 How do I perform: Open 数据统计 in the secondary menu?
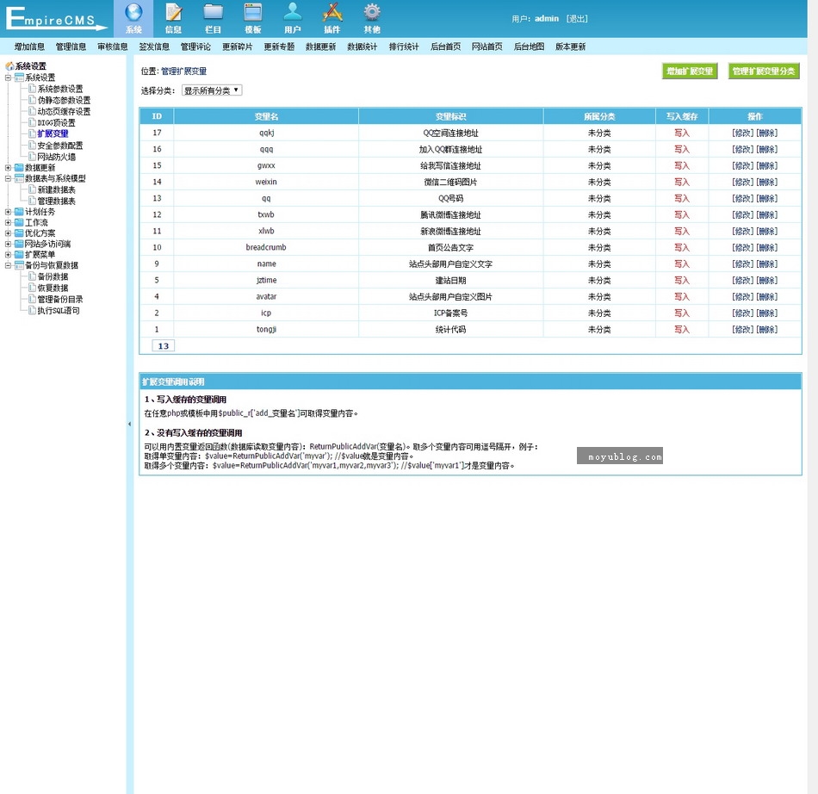coord(362,47)
